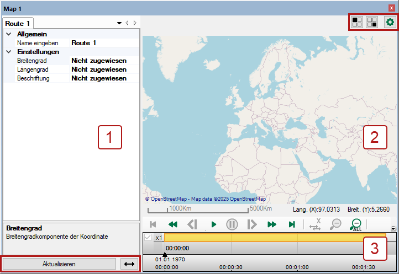Screen dimensions: 399x274
Task: Click the Breit. (Y):5,2660 coordinate readout
Action: click(369, 209)
